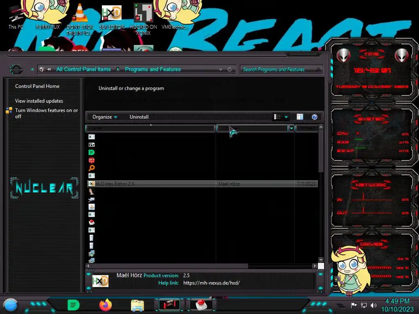Screen dimensions: 419x314
Task: Open the Organize menu
Action: (x=105, y=117)
